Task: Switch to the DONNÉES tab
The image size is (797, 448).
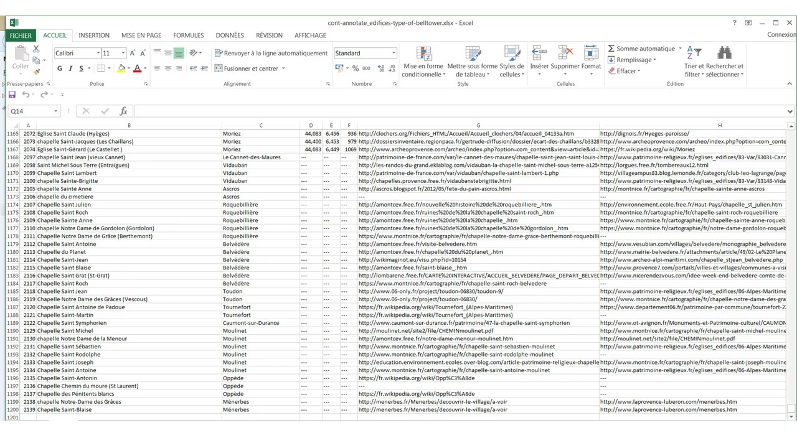Action: (230, 35)
